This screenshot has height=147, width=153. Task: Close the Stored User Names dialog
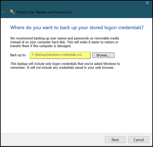click(147, 3)
